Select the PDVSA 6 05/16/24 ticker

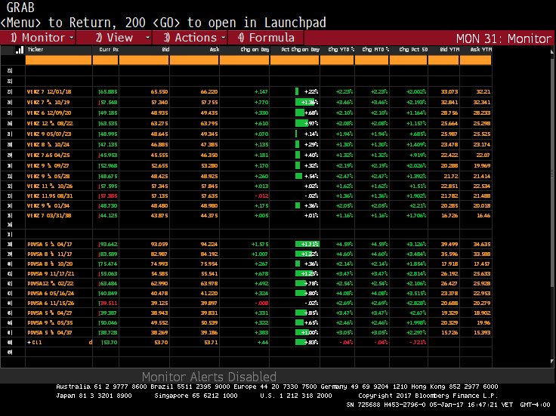51,294
